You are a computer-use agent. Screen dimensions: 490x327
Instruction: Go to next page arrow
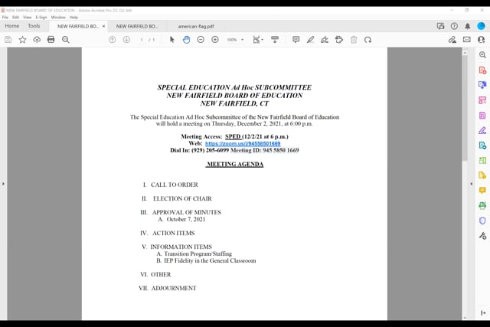(126, 40)
